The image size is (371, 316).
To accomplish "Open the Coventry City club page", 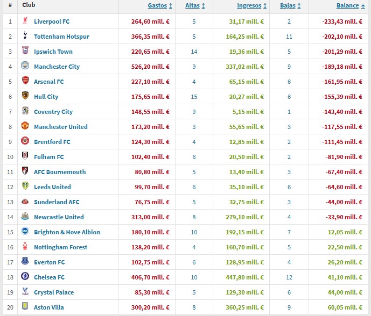I will [x=53, y=112].
